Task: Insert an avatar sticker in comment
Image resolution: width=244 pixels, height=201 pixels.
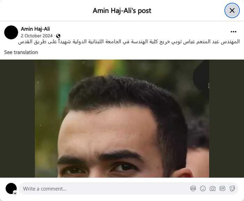Action: [193, 188]
